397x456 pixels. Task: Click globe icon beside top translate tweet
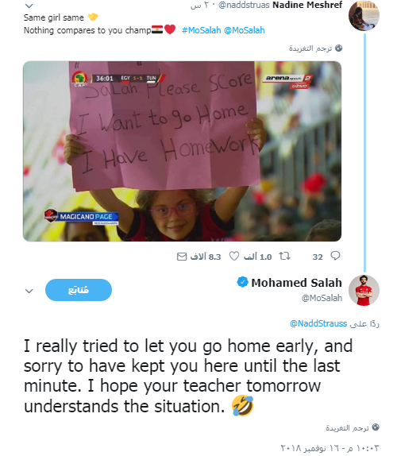tap(338, 48)
